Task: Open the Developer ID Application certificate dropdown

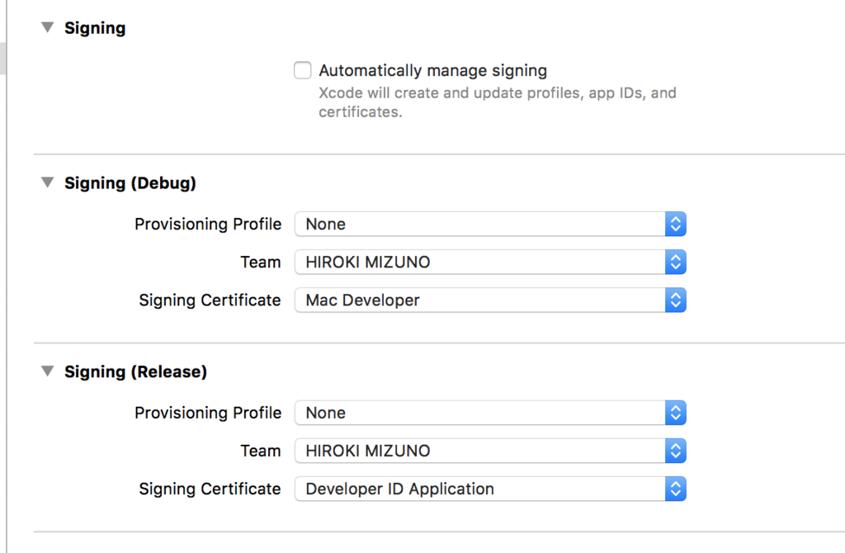Action: pyautogui.click(x=479, y=489)
